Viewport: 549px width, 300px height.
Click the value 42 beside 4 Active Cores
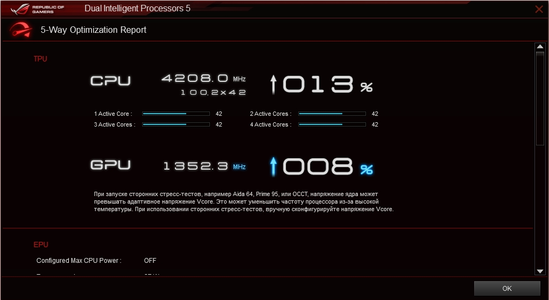(375, 124)
